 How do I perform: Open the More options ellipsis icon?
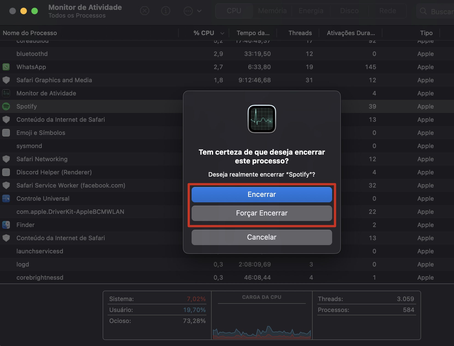click(188, 11)
